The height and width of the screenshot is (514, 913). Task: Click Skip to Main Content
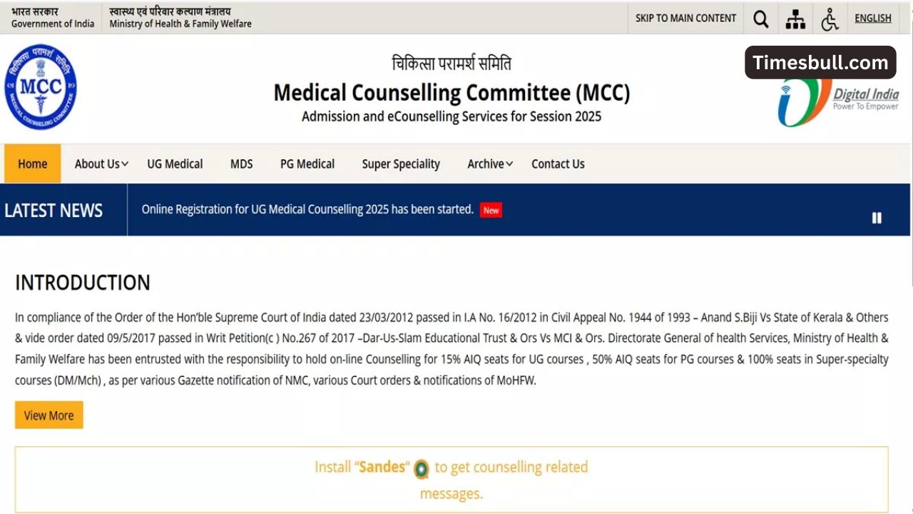tap(685, 18)
